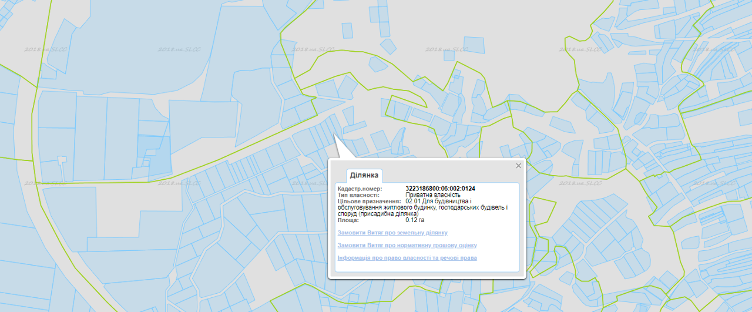
Task: Select cadastral number 3223186800:06:002:0124
Action: pos(440,189)
